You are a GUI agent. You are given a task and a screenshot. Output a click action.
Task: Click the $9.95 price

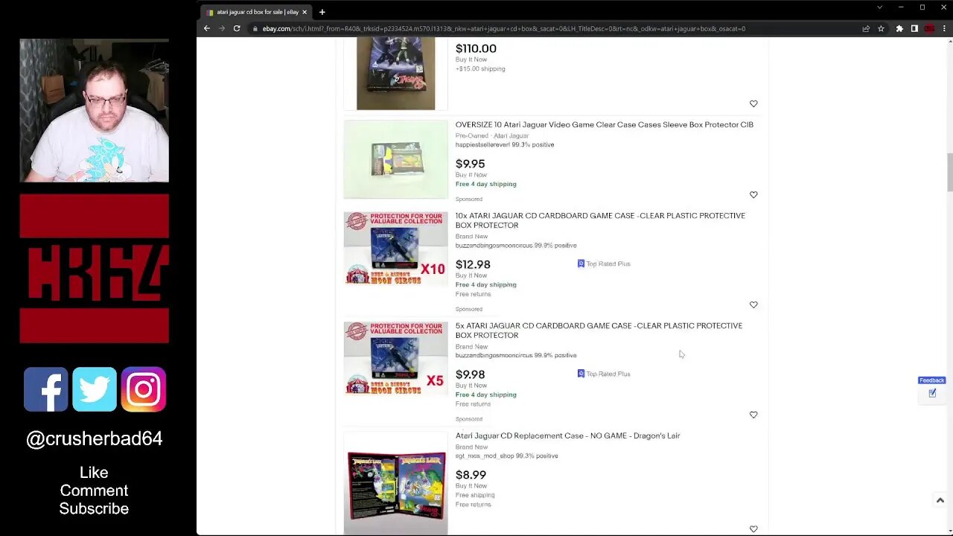coord(470,164)
